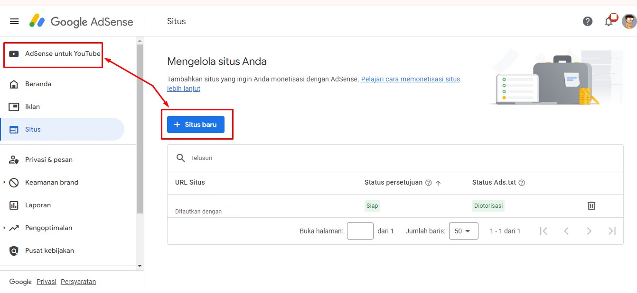Screen dimensions: 637x293
Task: Expand the Keamanan brand submenu arrow
Action: (4, 183)
